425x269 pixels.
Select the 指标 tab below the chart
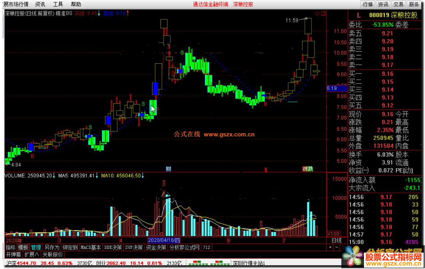(10, 247)
